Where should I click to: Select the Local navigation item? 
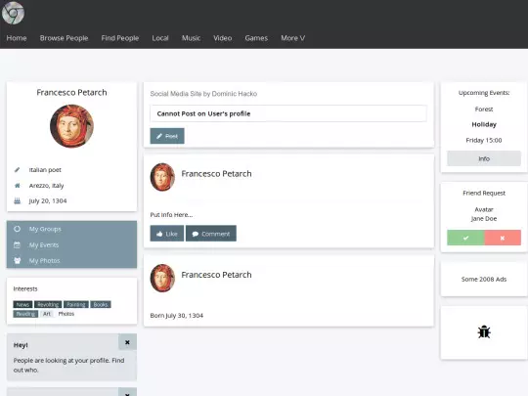(x=160, y=38)
